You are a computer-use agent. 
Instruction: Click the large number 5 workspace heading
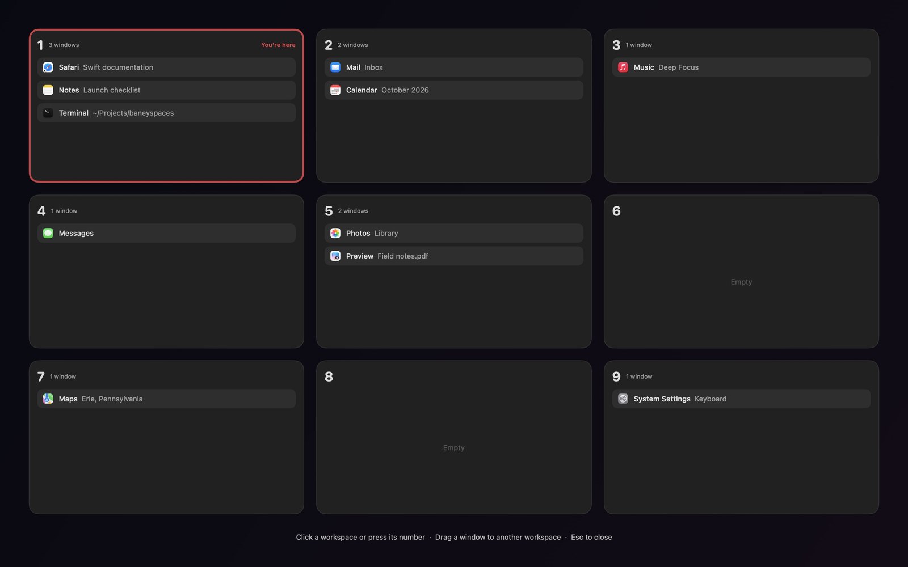[329, 211]
